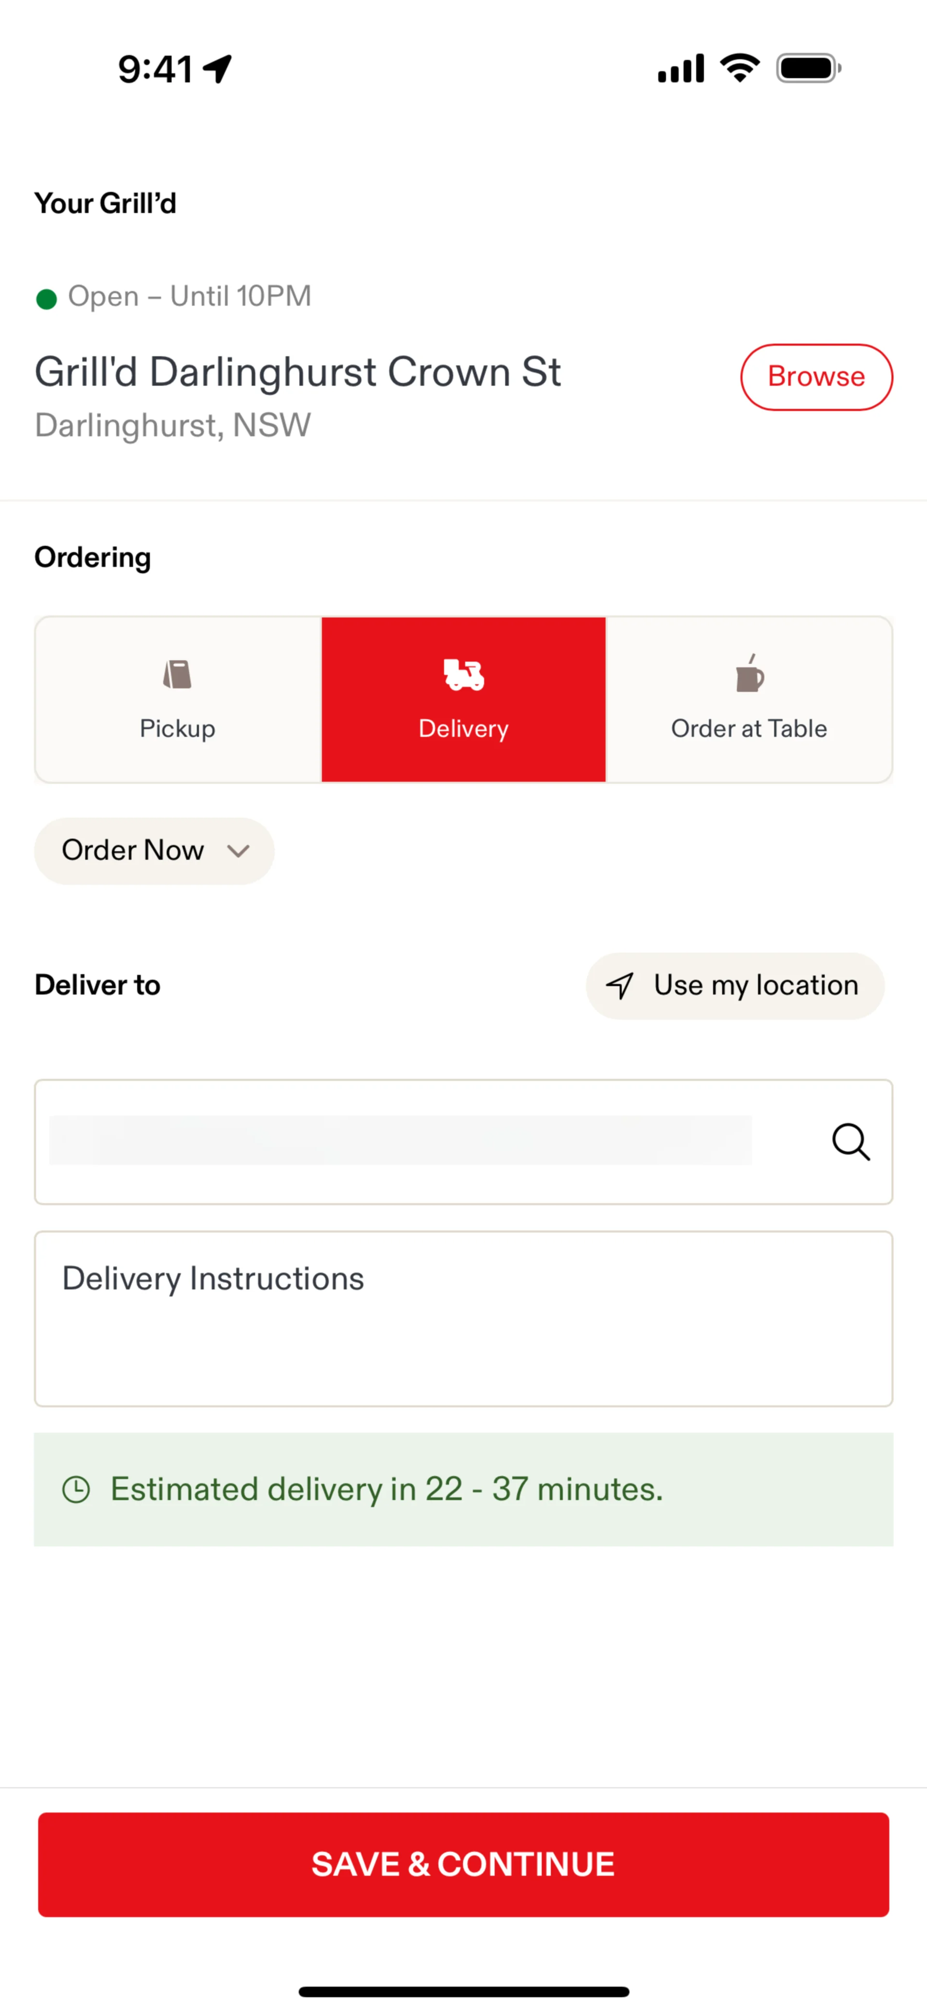The image size is (927, 2014).
Task: Tap the location arrow icon beside Use my location
Action: (620, 986)
